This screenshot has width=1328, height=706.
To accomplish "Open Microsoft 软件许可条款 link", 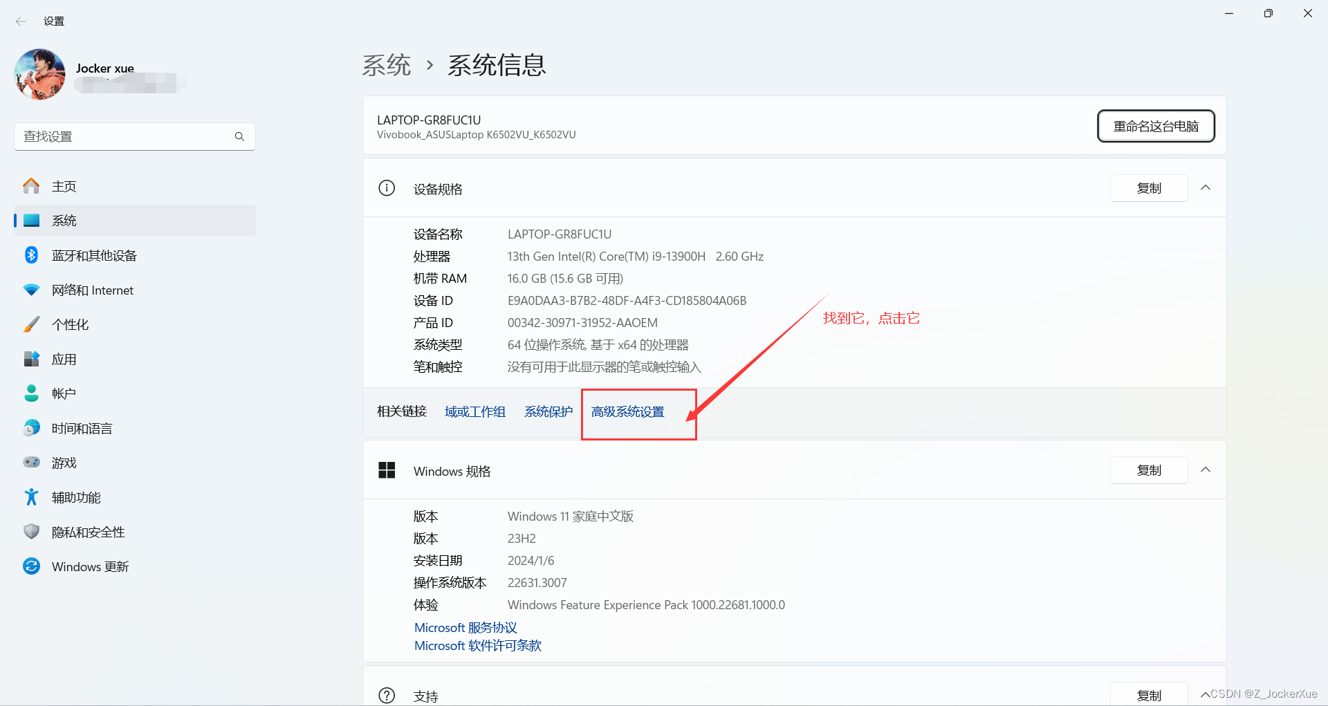I will (x=478, y=646).
